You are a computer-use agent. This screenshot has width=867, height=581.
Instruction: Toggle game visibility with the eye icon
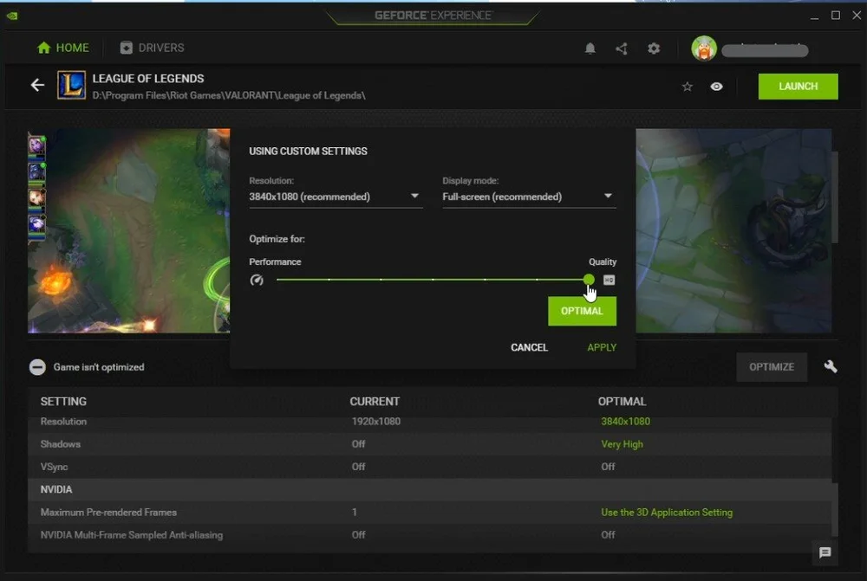(716, 86)
